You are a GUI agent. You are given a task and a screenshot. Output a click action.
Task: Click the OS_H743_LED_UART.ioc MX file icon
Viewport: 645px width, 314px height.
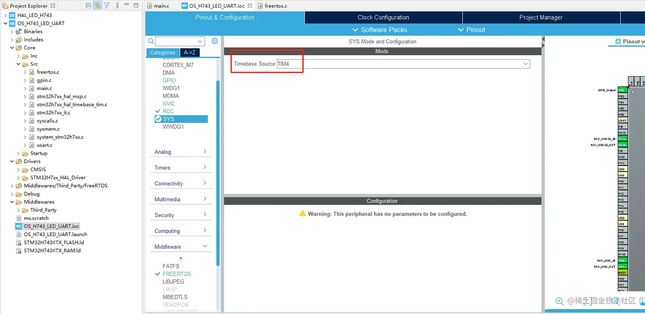tap(19, 226)
